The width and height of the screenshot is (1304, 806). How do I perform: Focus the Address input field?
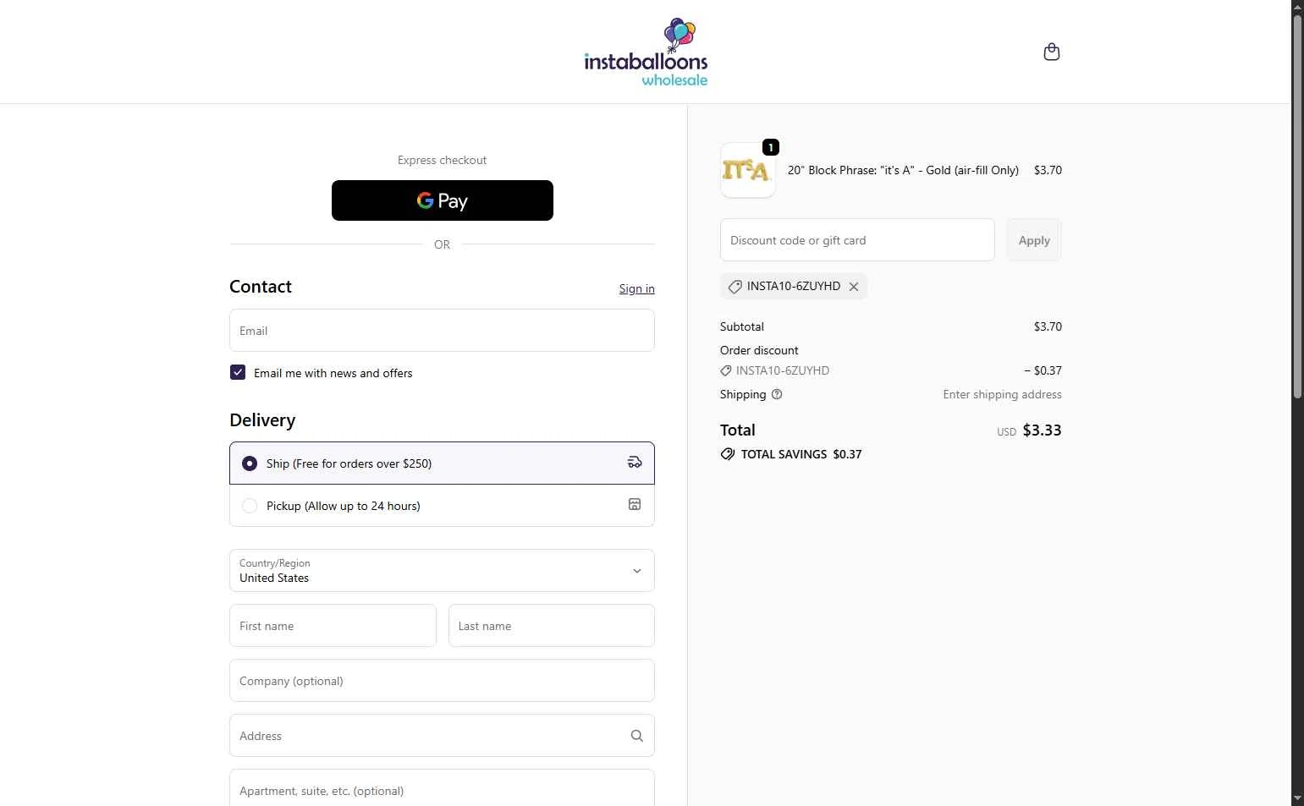pos(442,736)
